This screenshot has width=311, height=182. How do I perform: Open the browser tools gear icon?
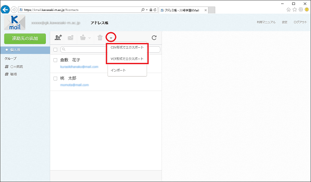pyautogui.click(x=301, y=9)
